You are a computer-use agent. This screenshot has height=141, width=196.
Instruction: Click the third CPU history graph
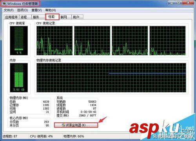[x=130, y=41]
